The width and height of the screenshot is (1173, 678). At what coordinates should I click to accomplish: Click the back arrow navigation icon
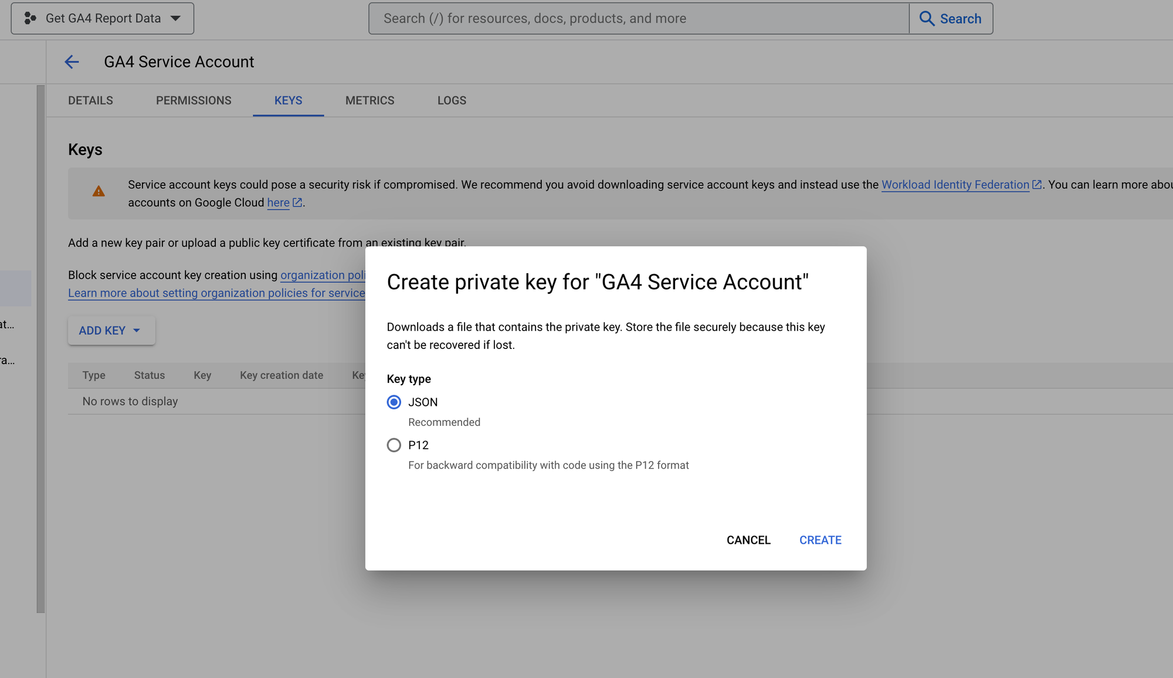(x=70, y=62)
